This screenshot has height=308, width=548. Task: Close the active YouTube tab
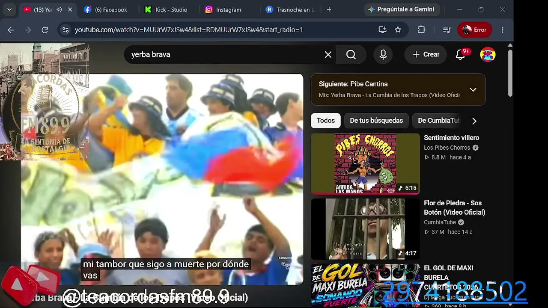pyautogui.click(x=70, y=9)
